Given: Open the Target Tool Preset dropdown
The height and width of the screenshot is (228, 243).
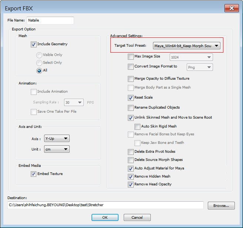Looking at the screenshot, I should click(x=187, y=46).
